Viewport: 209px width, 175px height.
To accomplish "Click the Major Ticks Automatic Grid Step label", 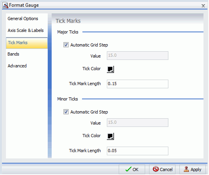I will pyautogui.click(x=89, y=45).
